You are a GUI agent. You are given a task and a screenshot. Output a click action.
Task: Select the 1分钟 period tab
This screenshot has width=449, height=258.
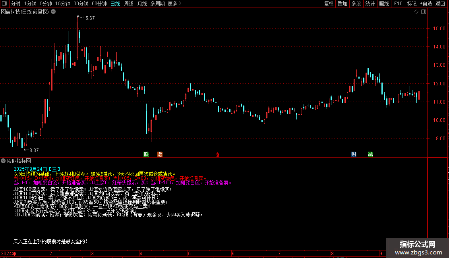pos(30,4)
